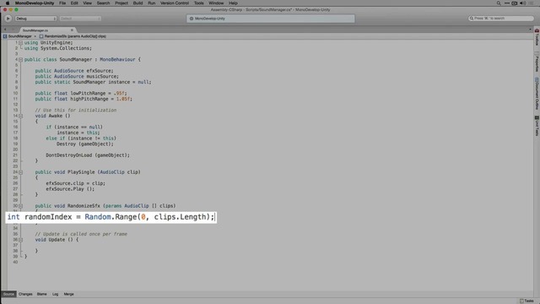Viewport: 540px width, 304px height.
Task: Click 'public AudioSource musicSource;' line
Action: point(77,77)
